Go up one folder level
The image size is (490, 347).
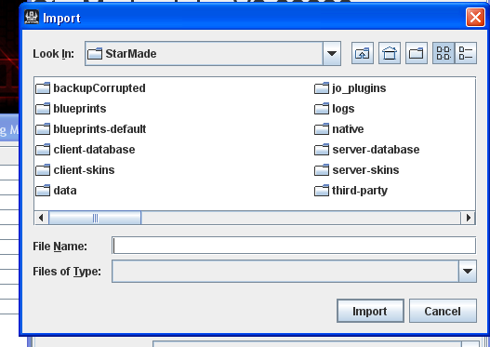pos(363,53)
